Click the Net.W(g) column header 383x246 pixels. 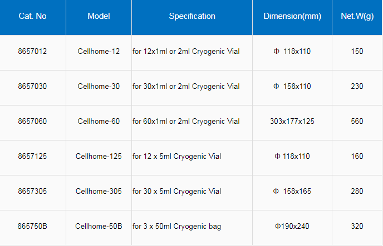(357, 16)
